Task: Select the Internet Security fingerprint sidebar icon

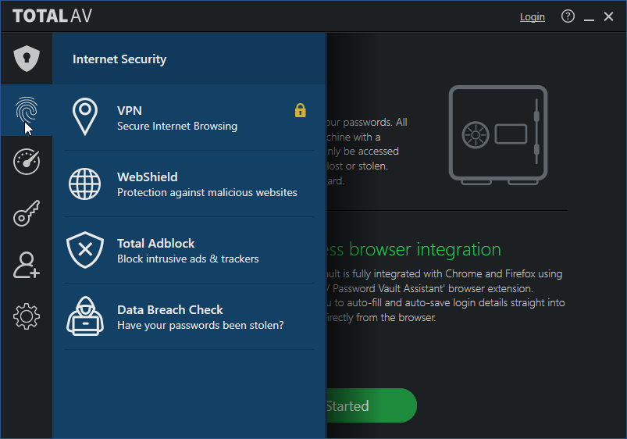Action: tap(27, 109)
